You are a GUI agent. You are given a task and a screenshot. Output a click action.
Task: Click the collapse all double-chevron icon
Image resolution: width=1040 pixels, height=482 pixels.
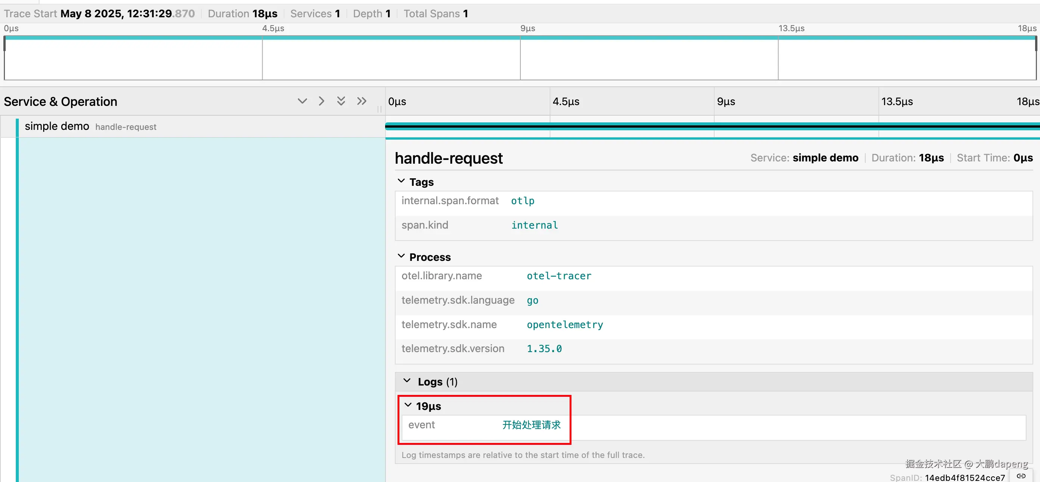362,101
